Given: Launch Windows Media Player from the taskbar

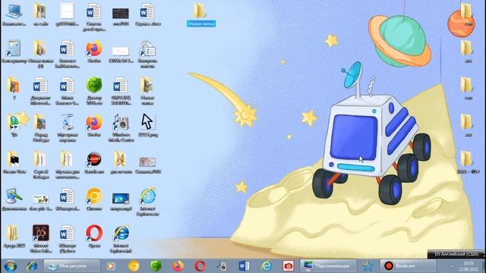Looking at the screenshot, I should (111, 266).
